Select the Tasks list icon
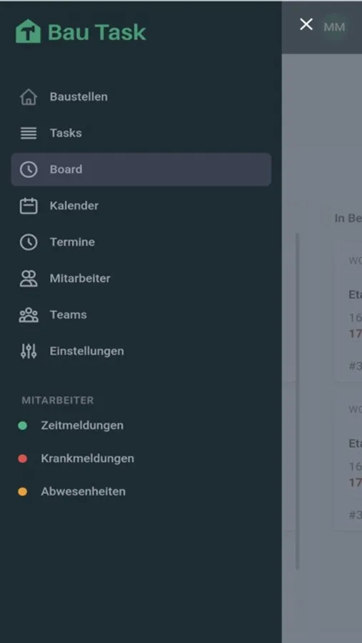This screenshot has height=643, width=362. (29, 133)
